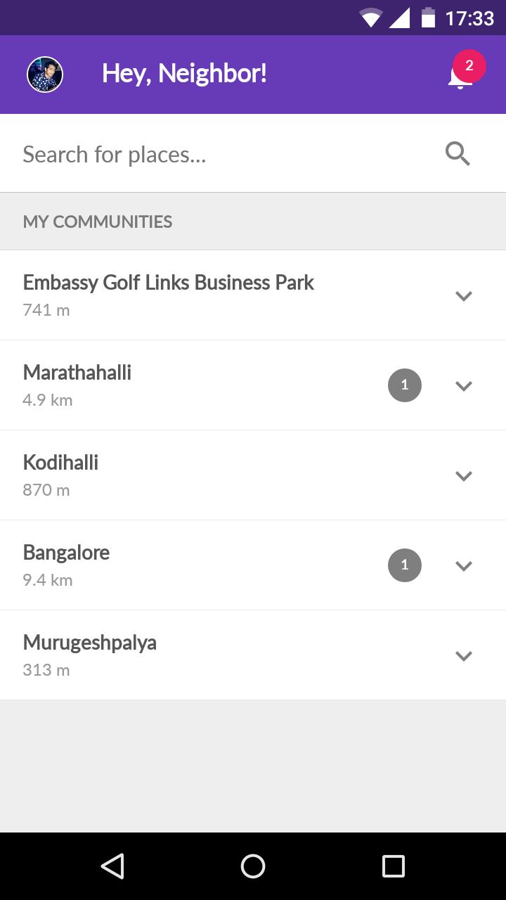
Task: Select the Murugeshpalya community entry
Action: tap(90, 655)
